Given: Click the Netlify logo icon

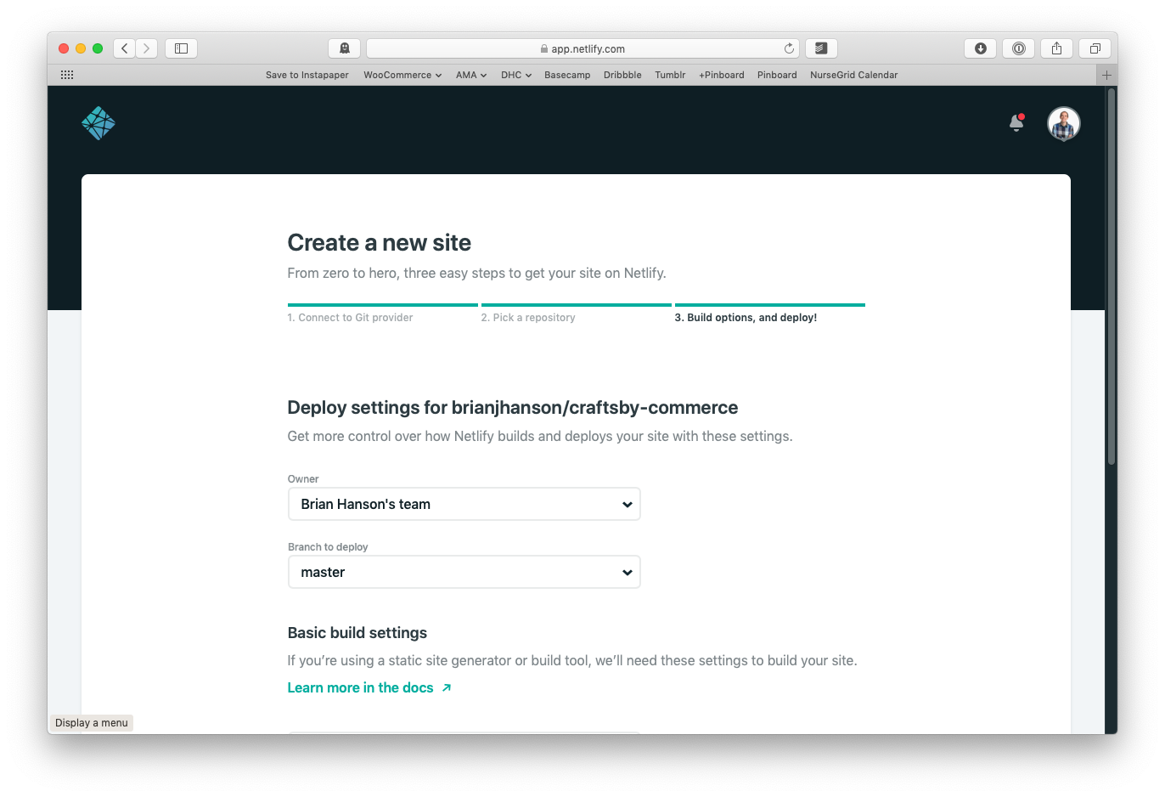Looking at the screenshot, I should [98, 123].
